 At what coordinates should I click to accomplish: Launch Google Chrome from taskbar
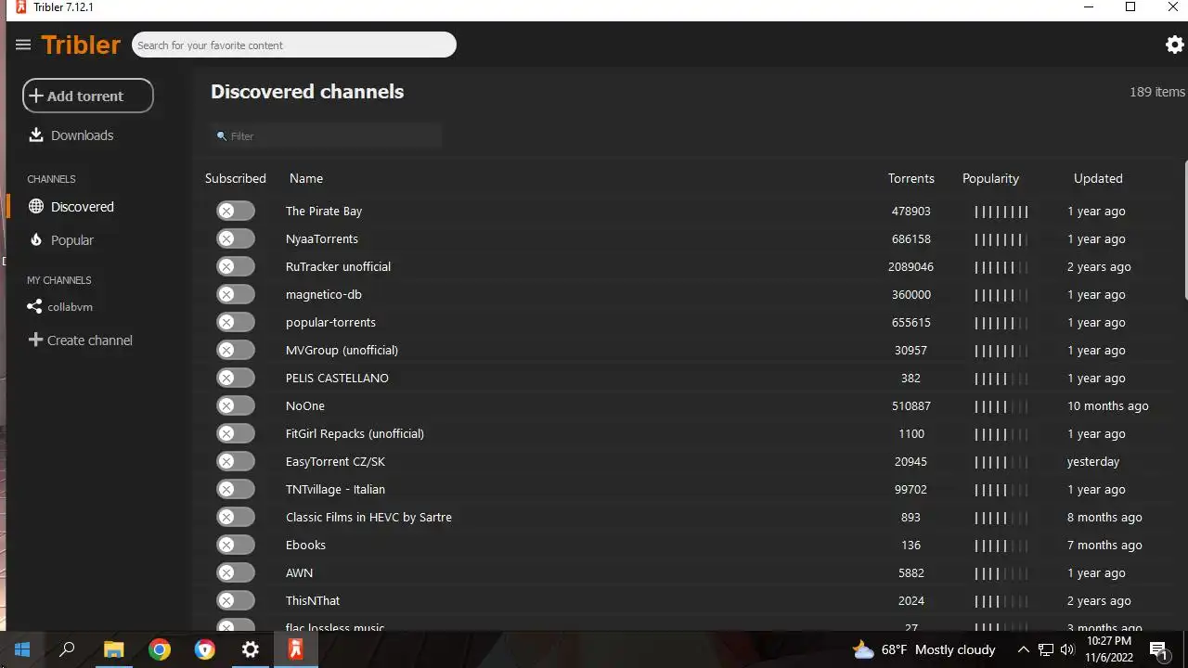(160, 649)
